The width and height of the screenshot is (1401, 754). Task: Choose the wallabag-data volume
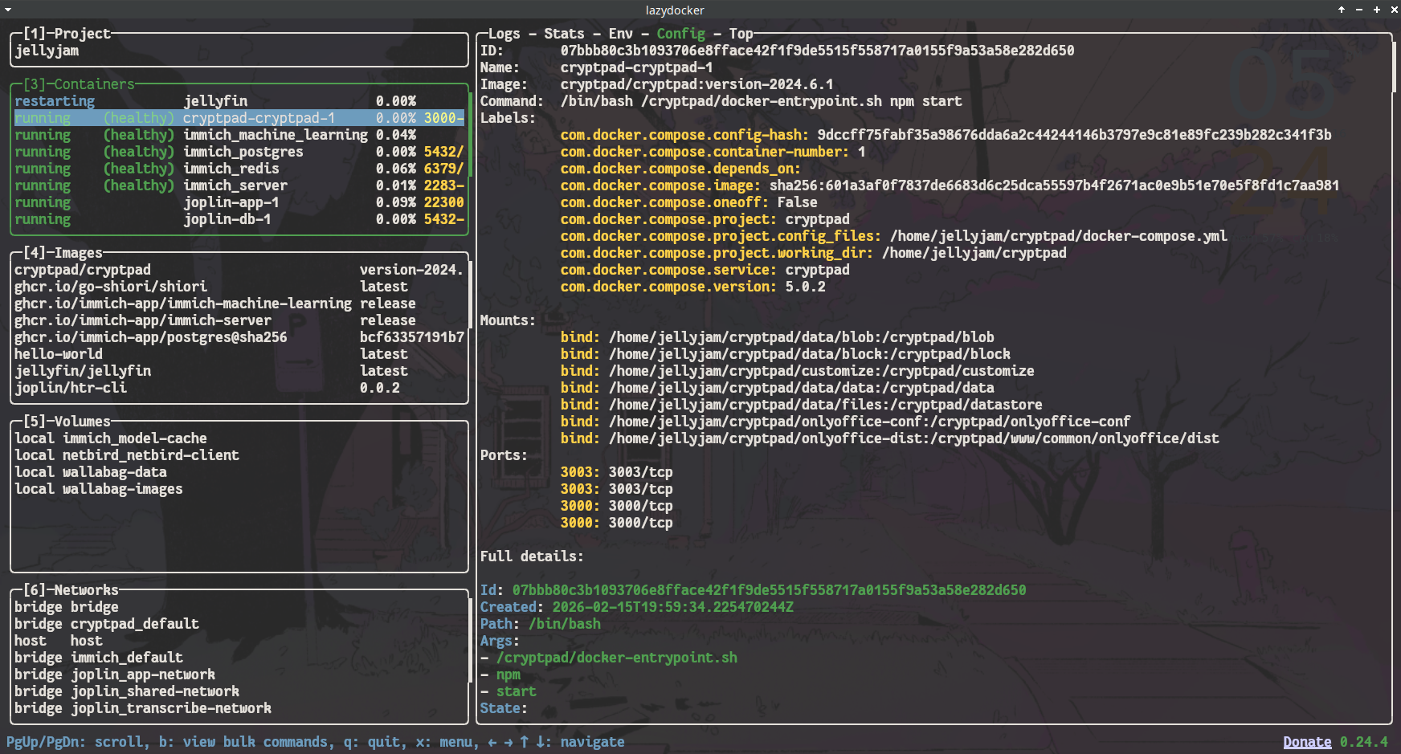tap(239, 472)
